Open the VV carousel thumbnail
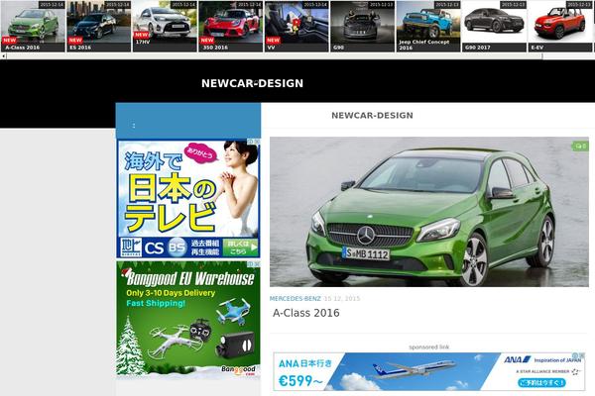 pos(297,26)
